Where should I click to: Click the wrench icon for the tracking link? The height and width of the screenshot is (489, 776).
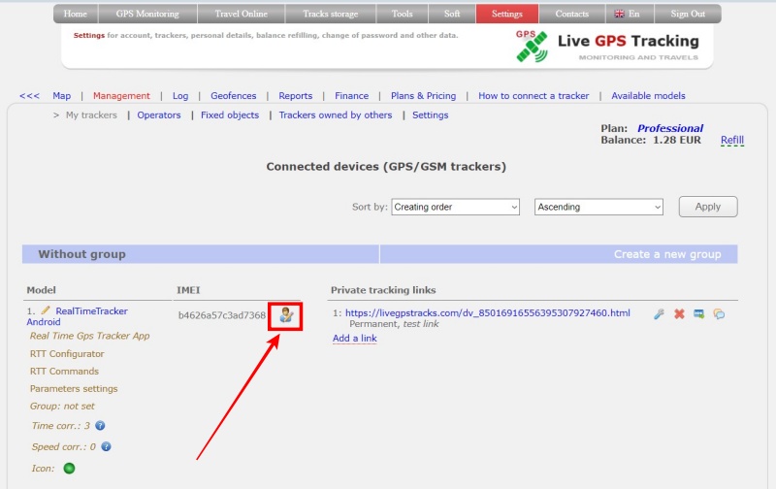(659, 313)
